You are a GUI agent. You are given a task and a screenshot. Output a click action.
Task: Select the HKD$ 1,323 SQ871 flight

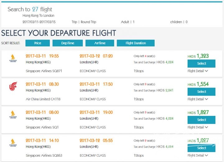point(201,63)
